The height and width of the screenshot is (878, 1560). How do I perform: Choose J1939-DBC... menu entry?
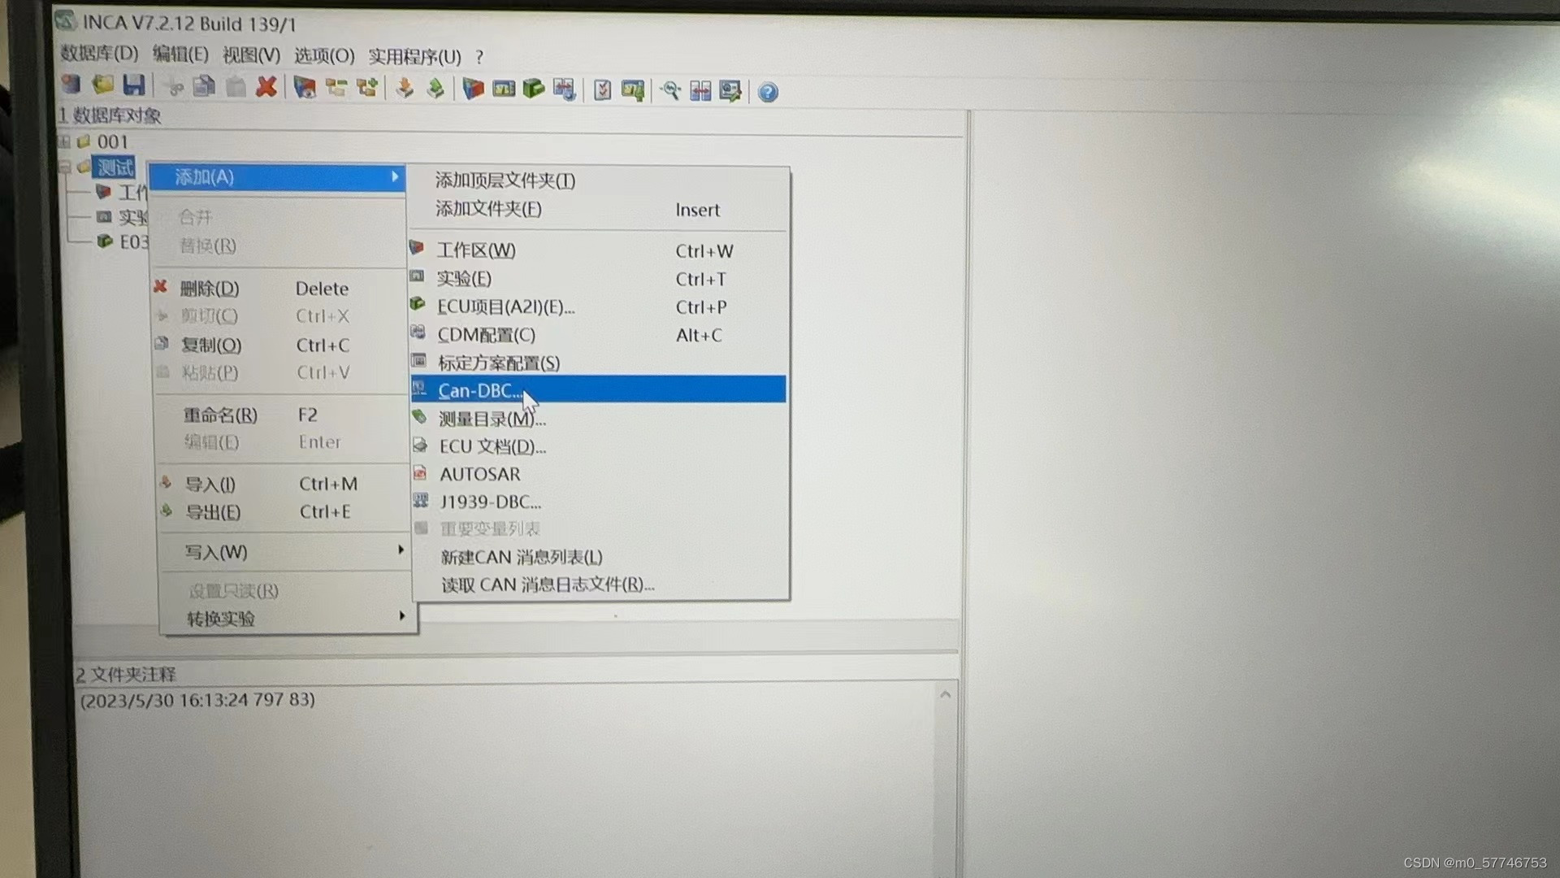click(x=490, y=502)
